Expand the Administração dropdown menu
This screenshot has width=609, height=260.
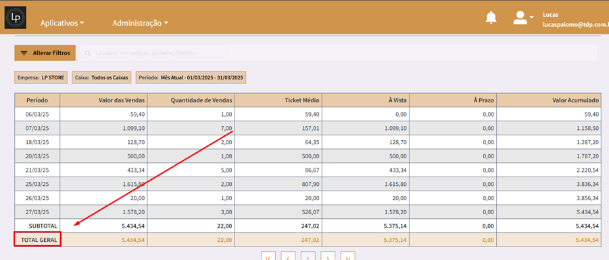pyautogui.click(x=140, y=23)
